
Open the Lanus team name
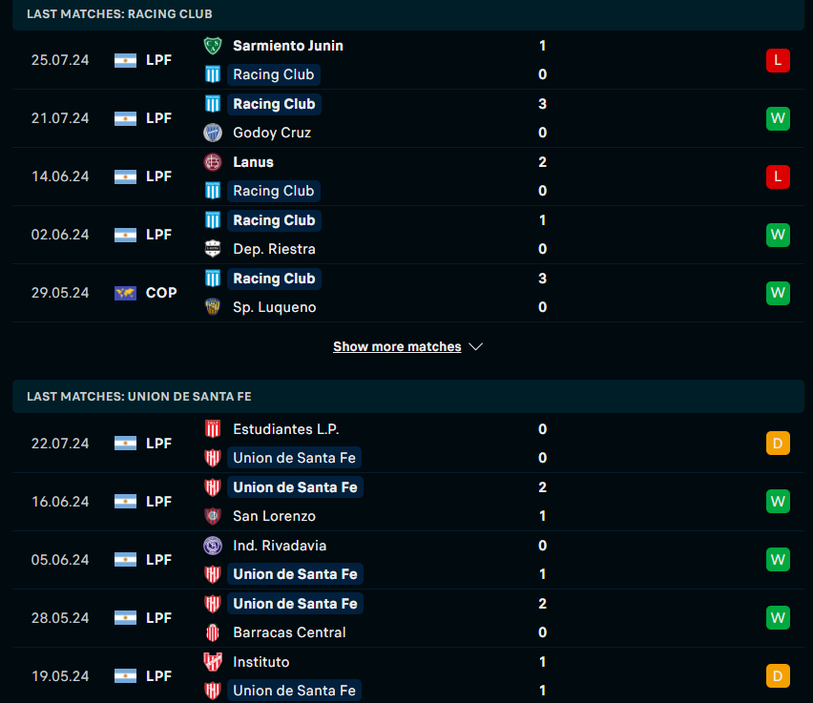click(253, 162)
